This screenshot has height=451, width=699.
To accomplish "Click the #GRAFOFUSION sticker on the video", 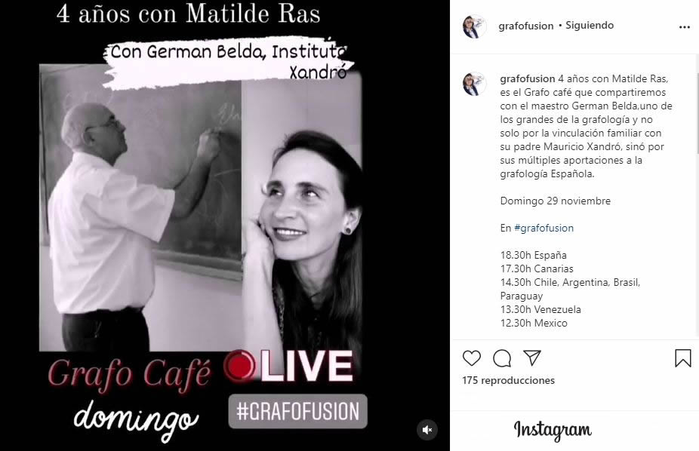I will coord(297,411).
